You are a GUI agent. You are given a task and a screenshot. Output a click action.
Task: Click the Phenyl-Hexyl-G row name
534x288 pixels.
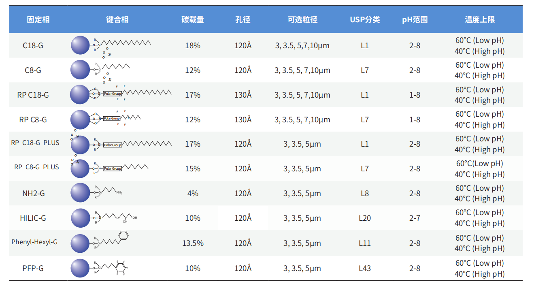coord(34,242)
